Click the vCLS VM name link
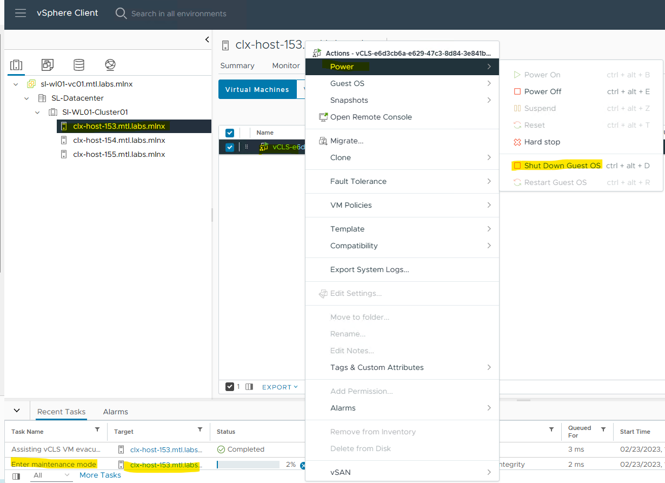The image size is (665, 483). click(x=289, y=147)
